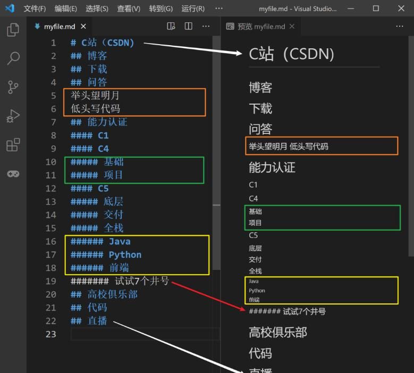Screen dimensions: 414x373
Task: Click the game controller icon in activity bar
Action: tap(13, 174)
